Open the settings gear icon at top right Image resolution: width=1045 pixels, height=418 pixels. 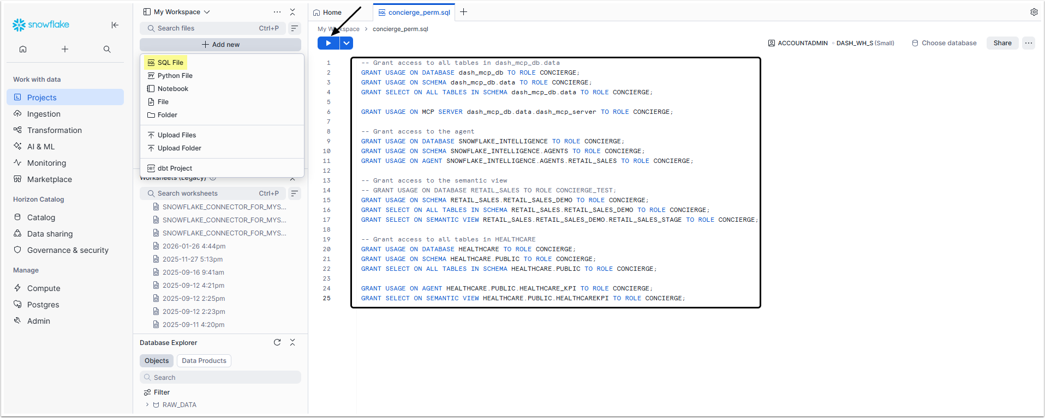pyautogui.click(x=1034, y=12)
